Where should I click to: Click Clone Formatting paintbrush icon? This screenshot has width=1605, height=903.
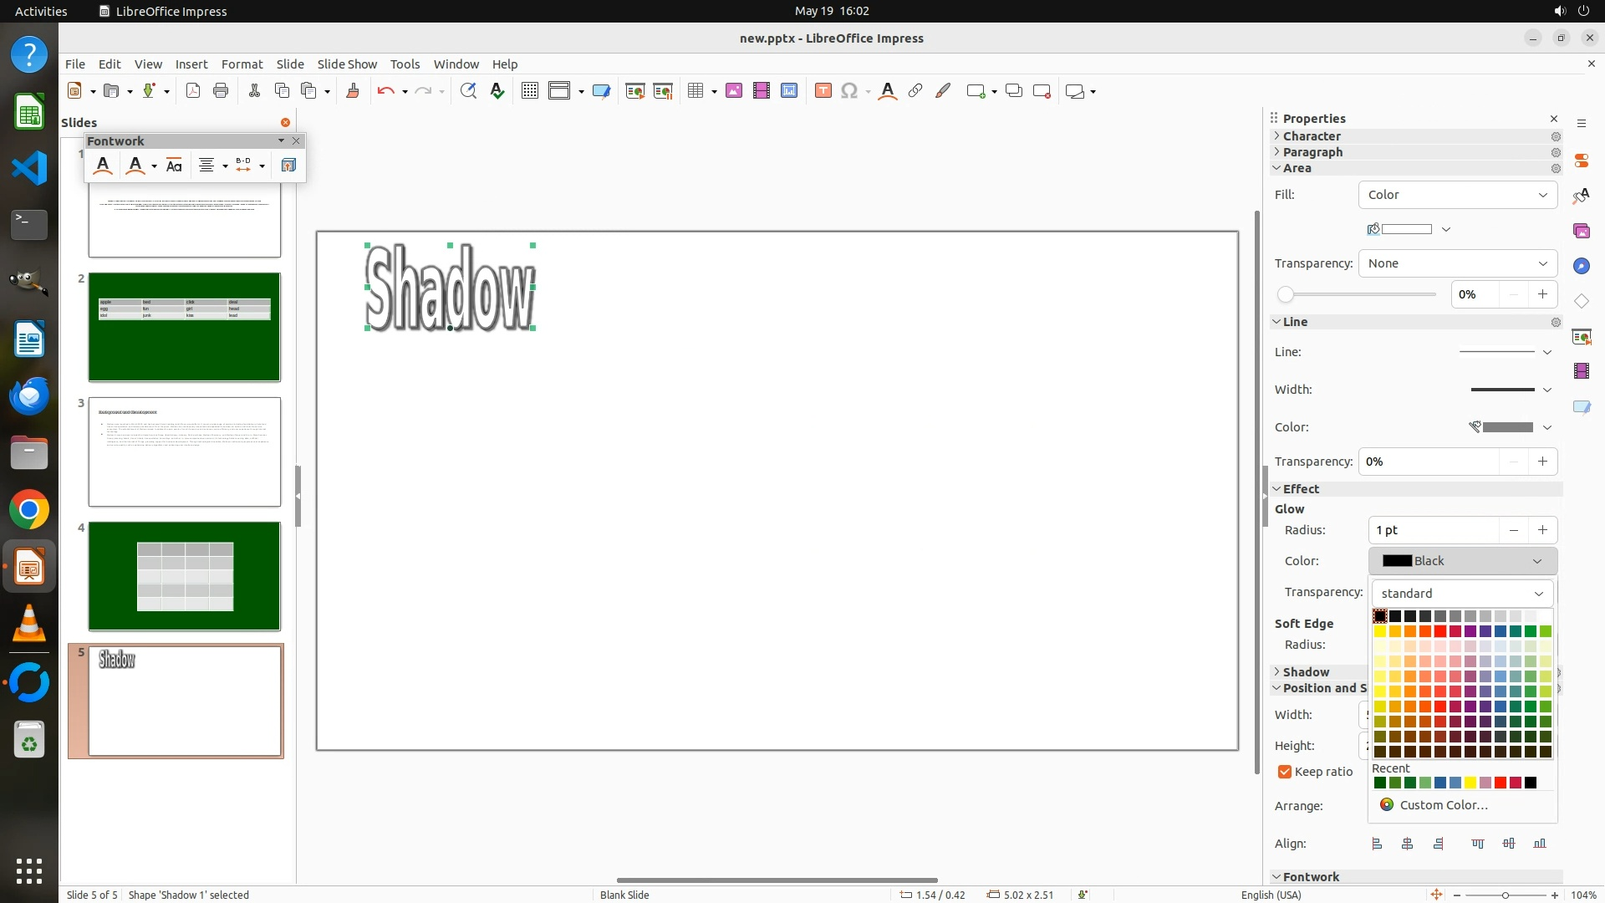[353, 91]
